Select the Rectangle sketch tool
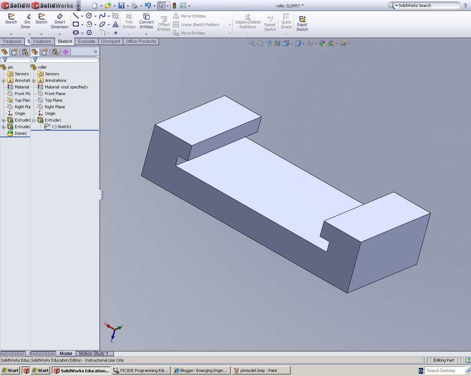471x376 pixels. (x=76, y=24)
